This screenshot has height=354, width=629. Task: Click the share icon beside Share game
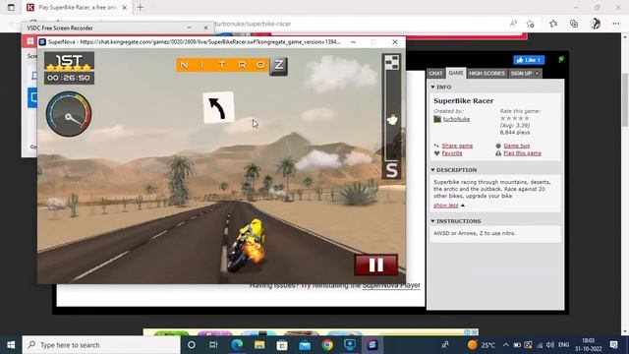(x=436, y=146)
